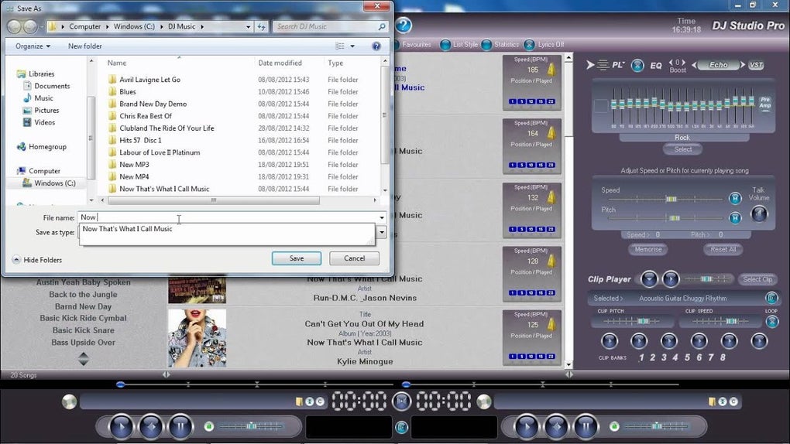Image resolution: width=790 pixels, height=444 pixels.
Task: Toggle the EQ on/off round button
Action: [637, 66]
